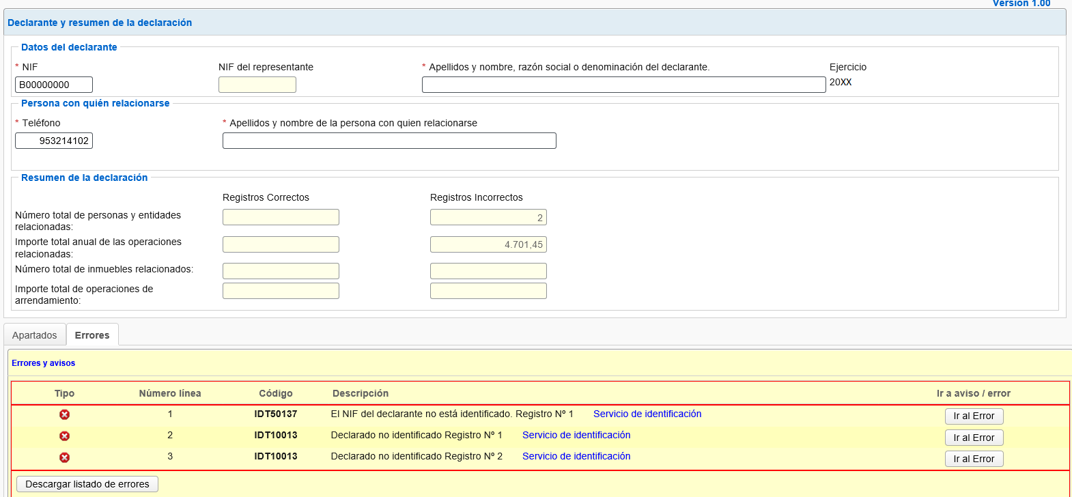Click error code IDT50137
Screen dimensions: 1072x497
click(276, 414)
